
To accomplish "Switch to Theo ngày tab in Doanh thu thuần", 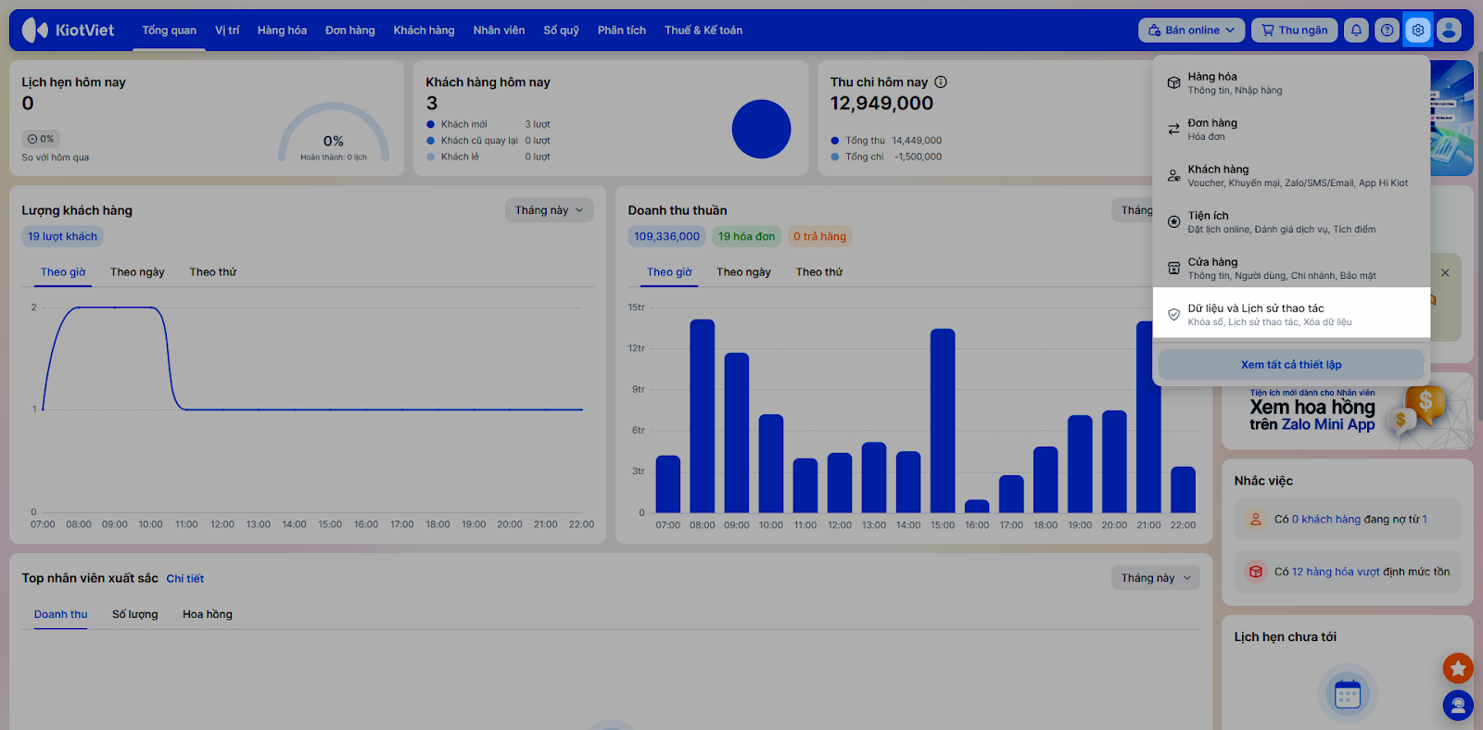I will pos(743,272).
